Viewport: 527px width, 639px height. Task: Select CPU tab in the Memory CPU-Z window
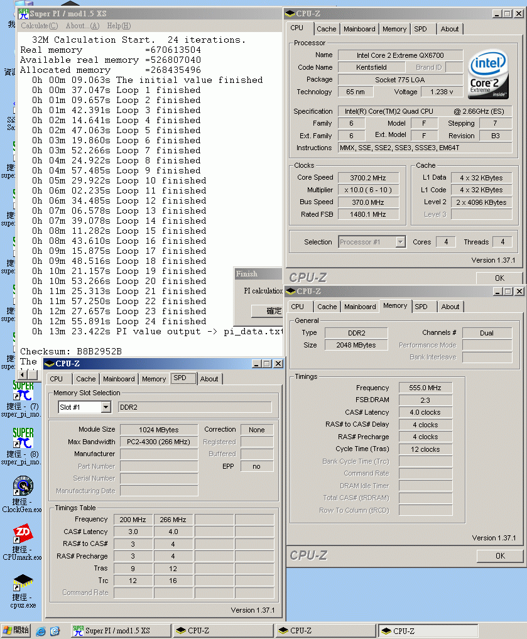pyautogui.click(x=297, y=307)
